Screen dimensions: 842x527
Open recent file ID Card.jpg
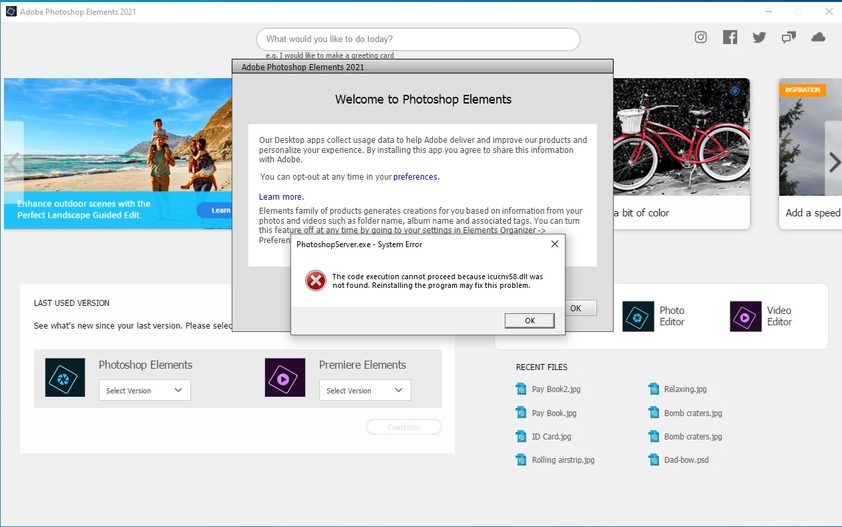(552, 436)
